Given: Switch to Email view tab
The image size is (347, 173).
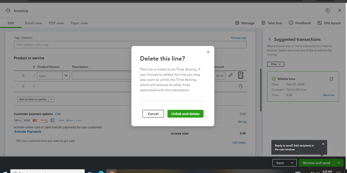Looking at the screenshot, I should click(x=33, y=23).
